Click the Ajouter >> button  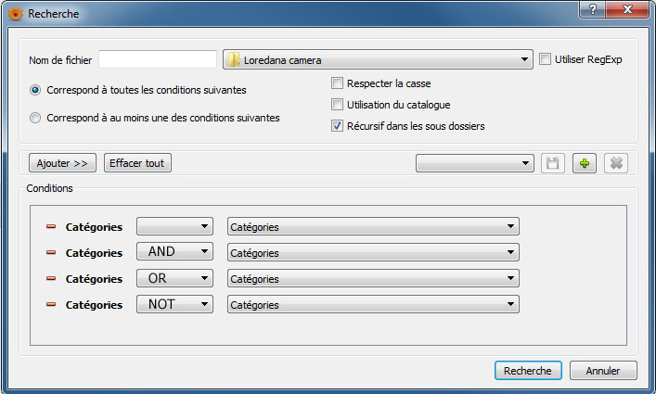tap(63, 163)
